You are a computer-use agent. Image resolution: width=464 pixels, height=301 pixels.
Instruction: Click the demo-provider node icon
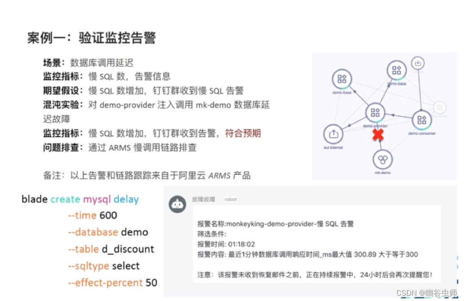(x=375, y=112)
